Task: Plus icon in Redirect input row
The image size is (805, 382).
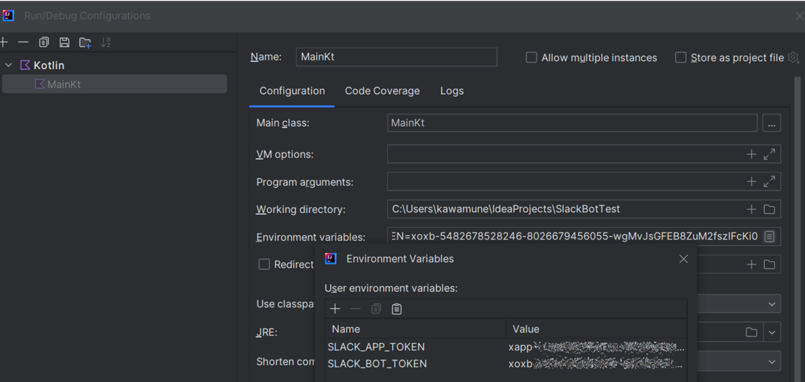Action: click(751, 265)
